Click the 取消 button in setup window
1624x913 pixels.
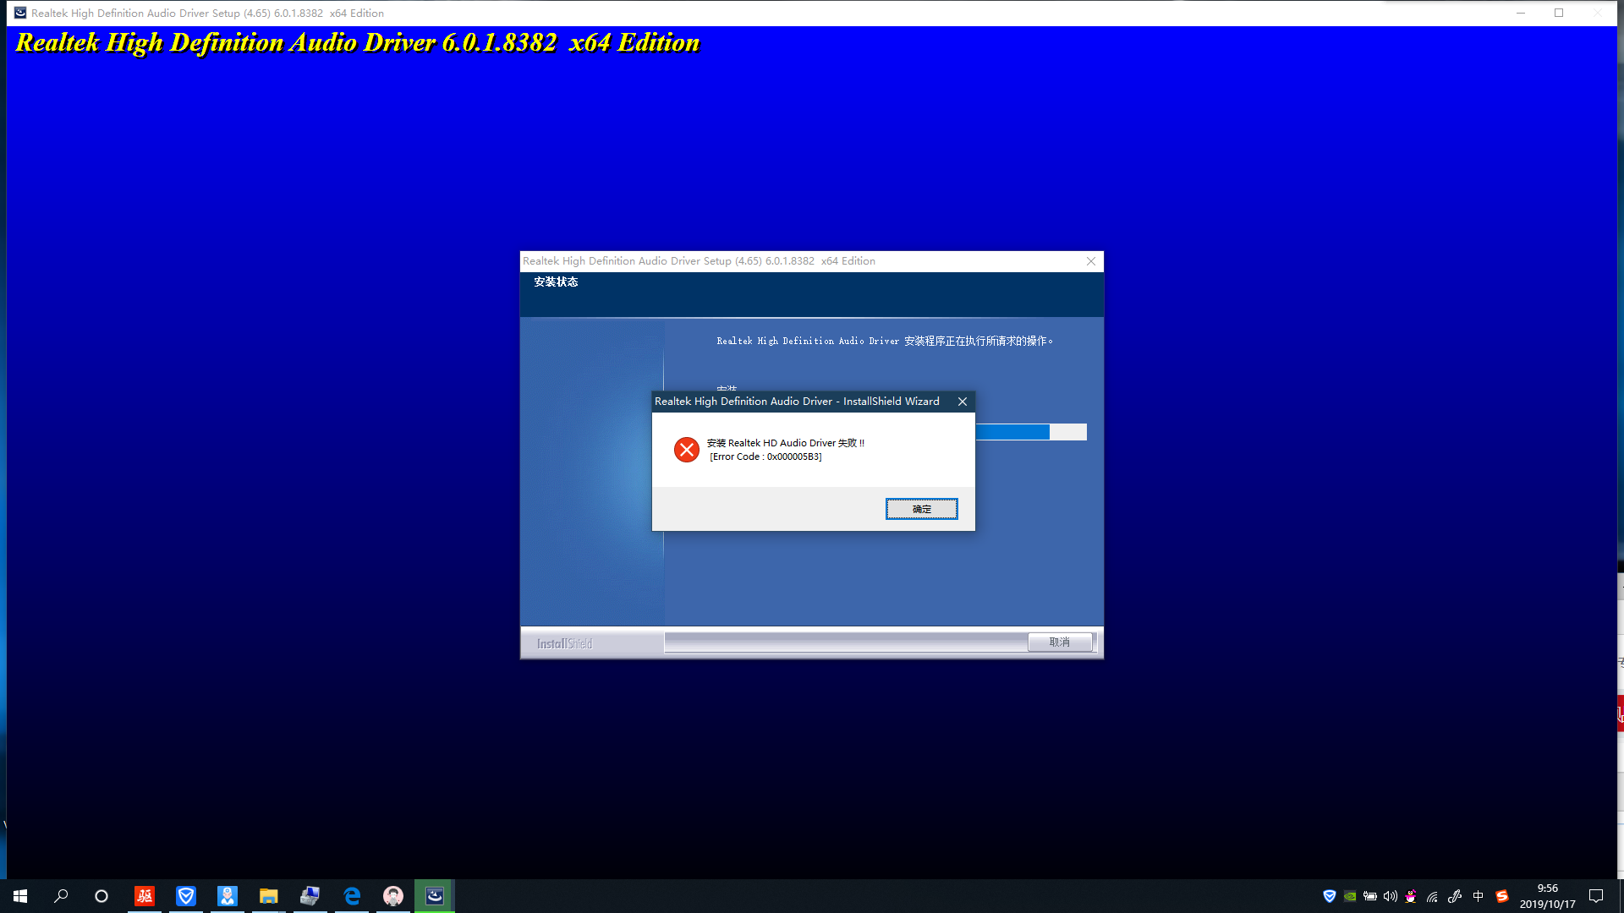click(x=1059, y=642)
